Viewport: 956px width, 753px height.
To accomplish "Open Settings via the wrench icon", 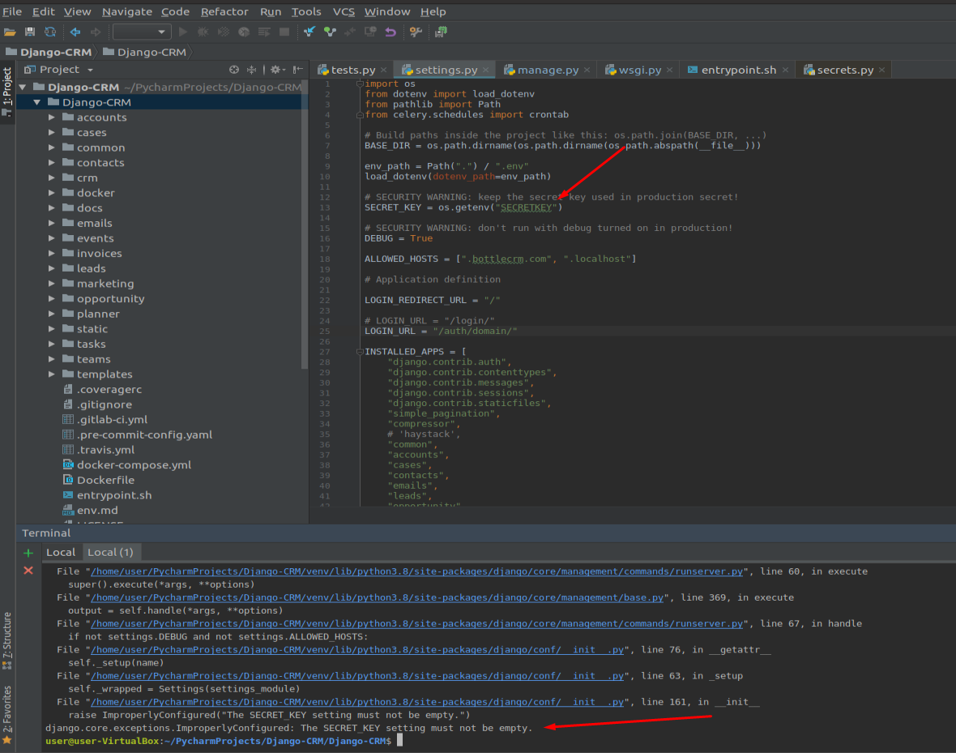I will [x=416, y=32].
